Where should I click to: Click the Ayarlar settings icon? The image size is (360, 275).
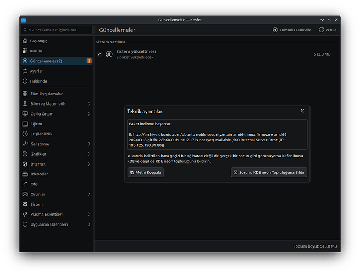click(25, 71)
